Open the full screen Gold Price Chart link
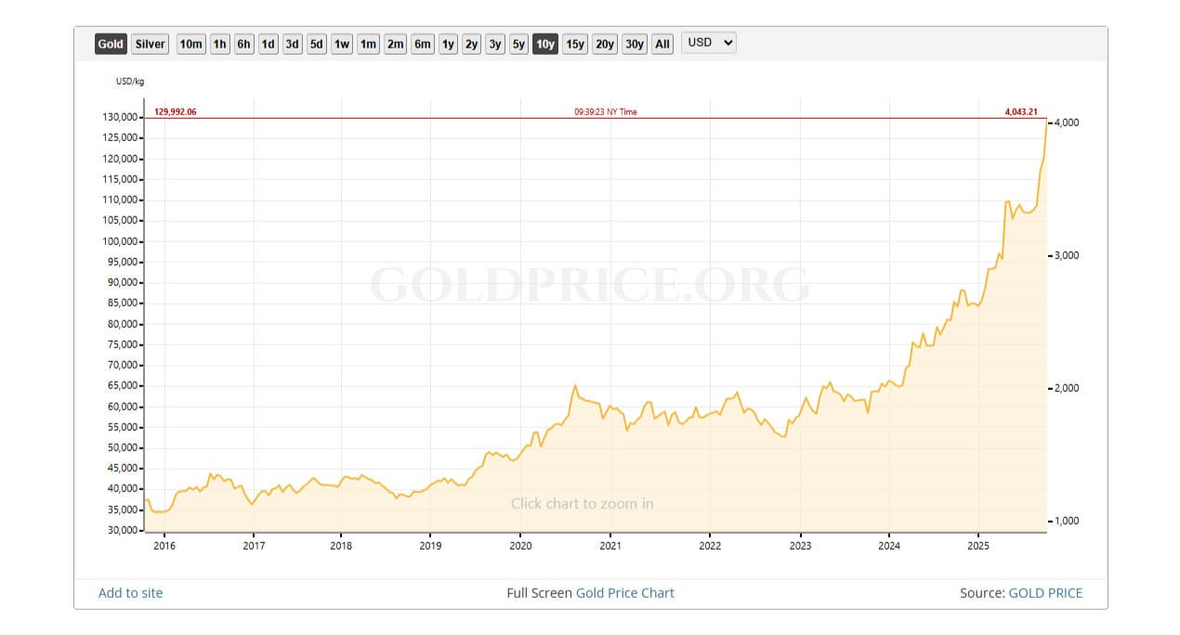1180x635 pixels. point(624,592)
